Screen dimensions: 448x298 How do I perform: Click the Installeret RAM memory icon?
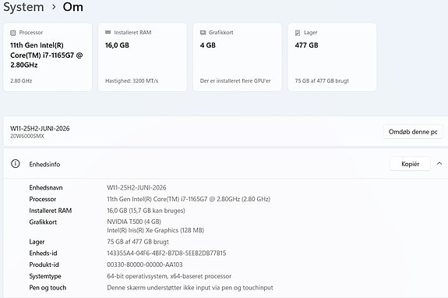(x=108, y=32)
